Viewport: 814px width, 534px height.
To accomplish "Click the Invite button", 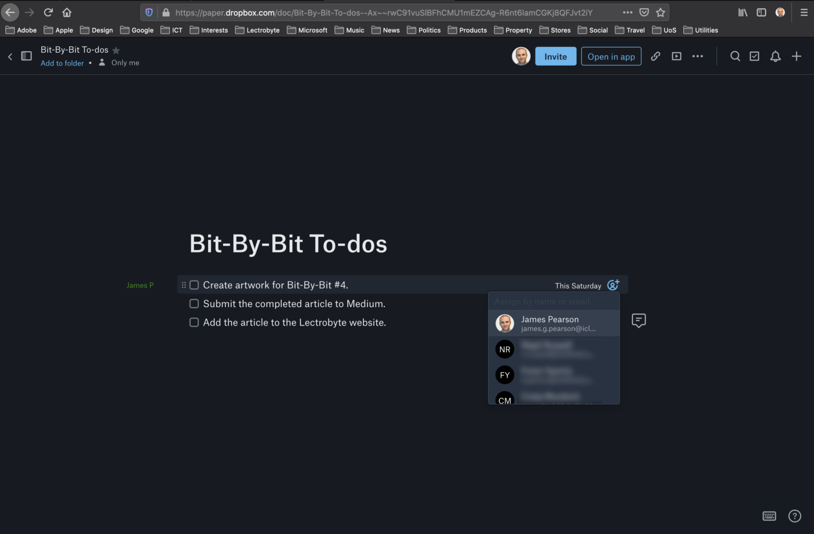I will pyautogui.click(x=555, y=56).
